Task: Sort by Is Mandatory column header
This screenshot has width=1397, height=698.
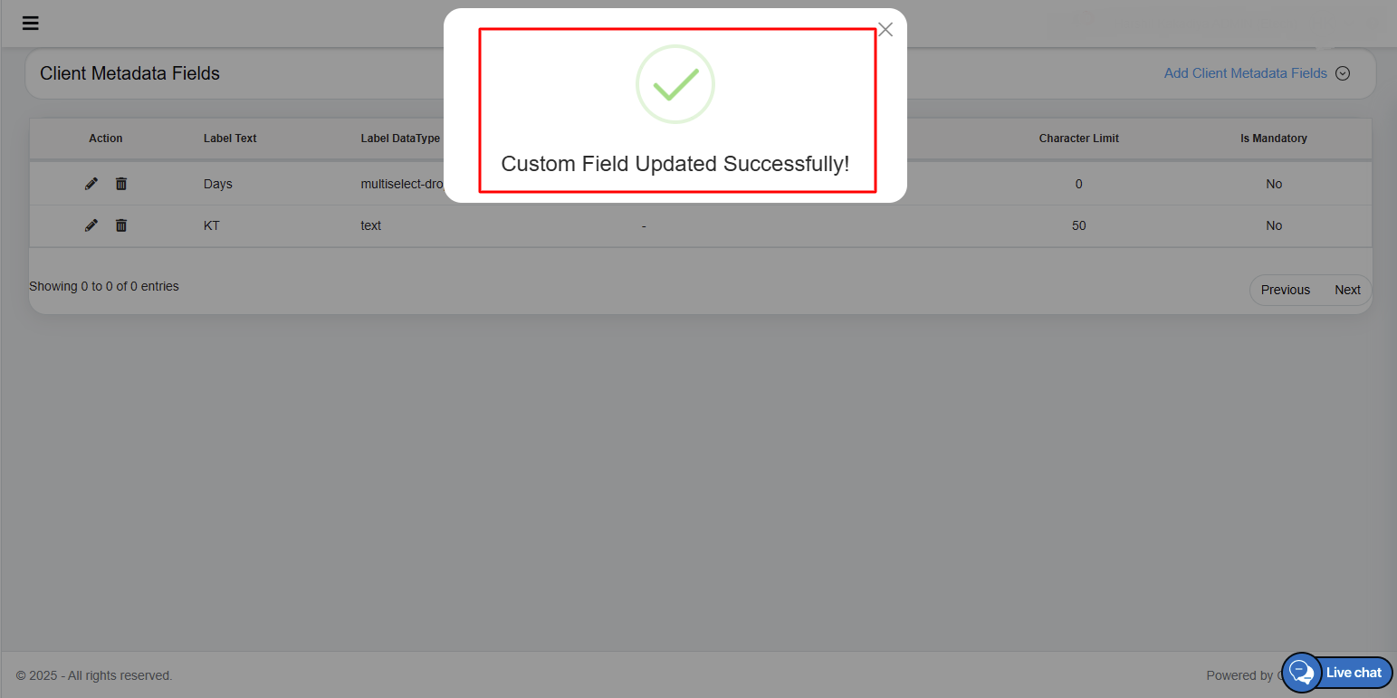Action: 1273,139
